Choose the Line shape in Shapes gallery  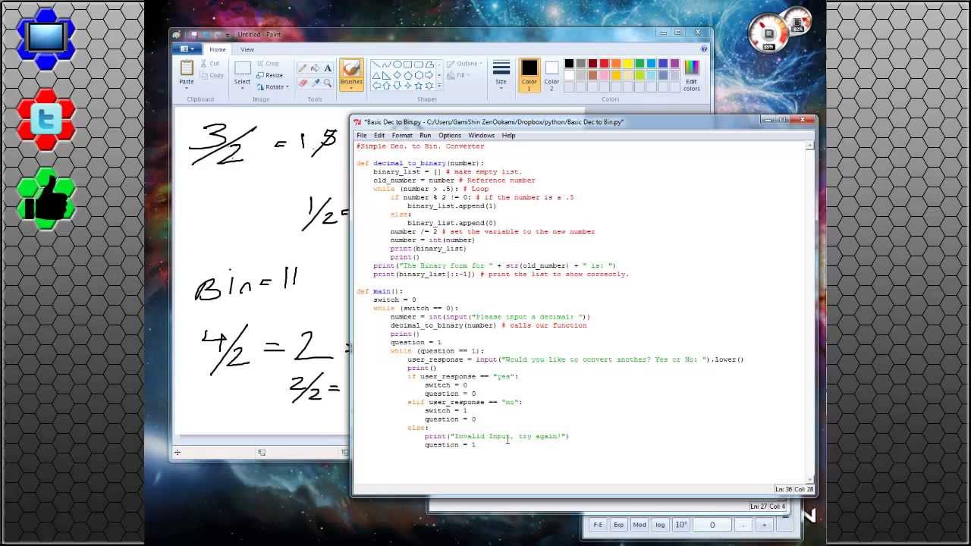[x=376, y=64]
